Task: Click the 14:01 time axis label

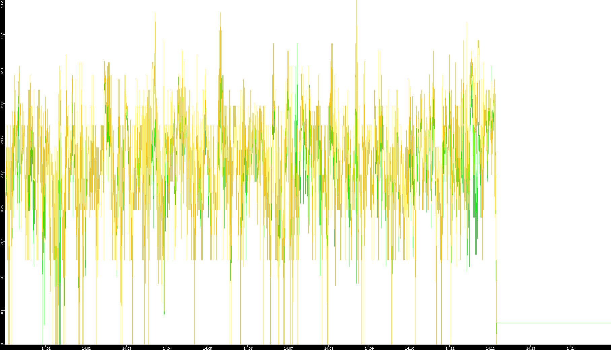Action: pyautogui.click(x=46, y=348)
